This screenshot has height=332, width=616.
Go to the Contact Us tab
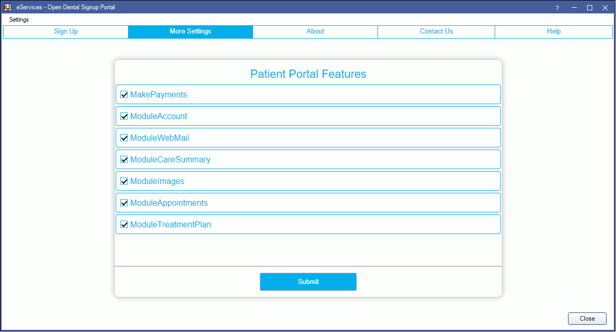(436, 32)
